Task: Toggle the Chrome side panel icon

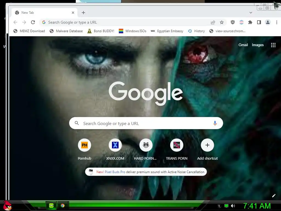Action: (259, 22)
